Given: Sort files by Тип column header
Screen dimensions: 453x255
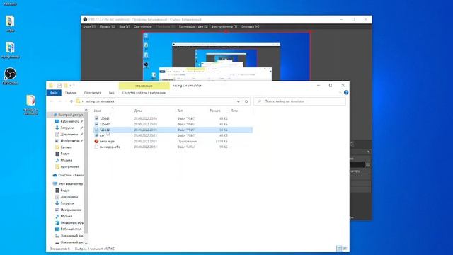Looking at the screenshot, I should [x=180, y=110].
